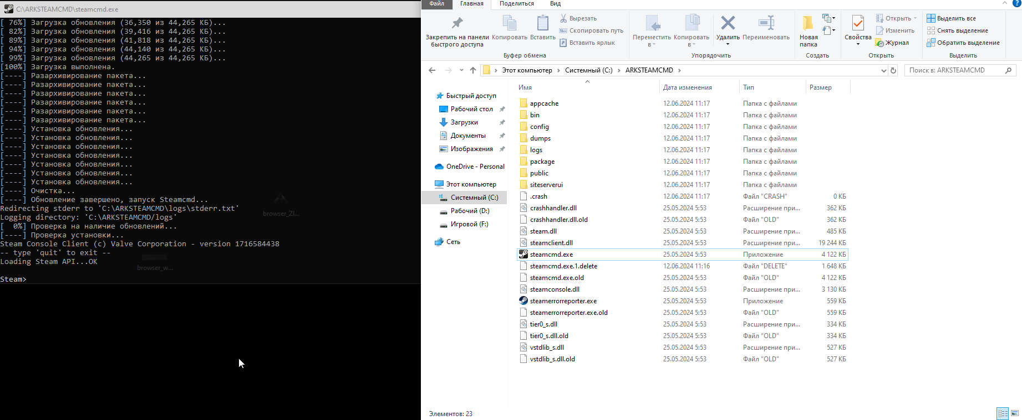Click the Удалить red cross icon

coord(728,23)
